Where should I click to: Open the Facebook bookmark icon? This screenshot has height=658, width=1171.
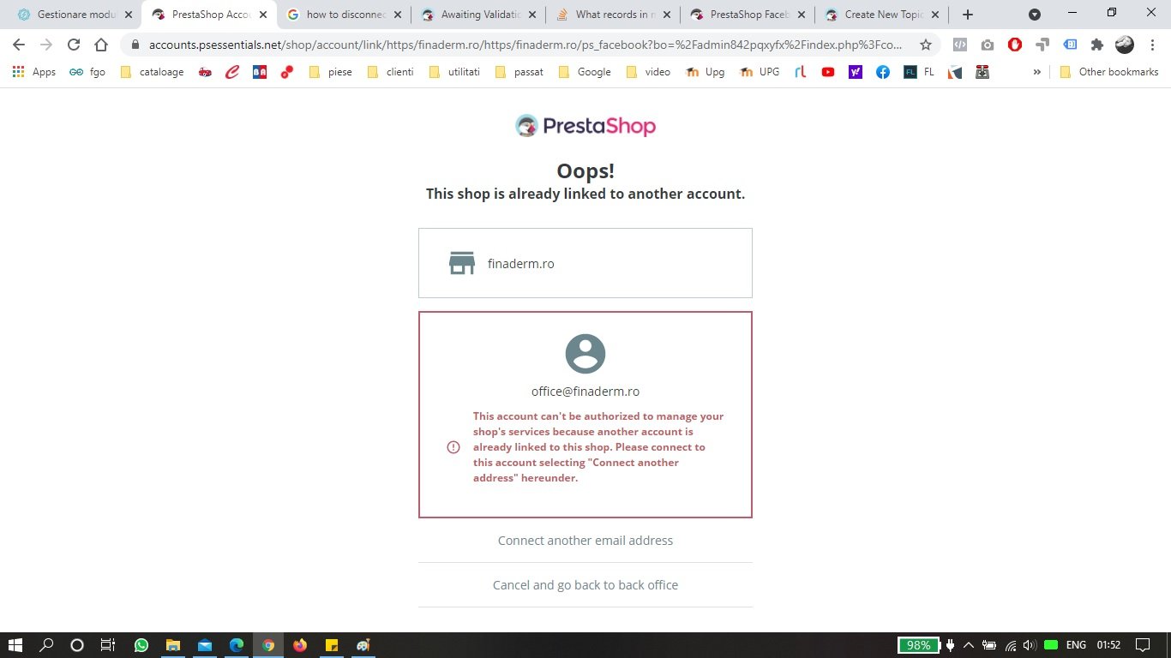click(882, 72)
